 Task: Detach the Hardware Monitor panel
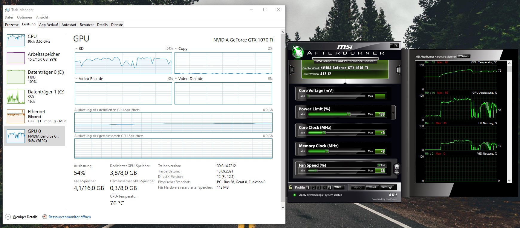coord(464,56)
